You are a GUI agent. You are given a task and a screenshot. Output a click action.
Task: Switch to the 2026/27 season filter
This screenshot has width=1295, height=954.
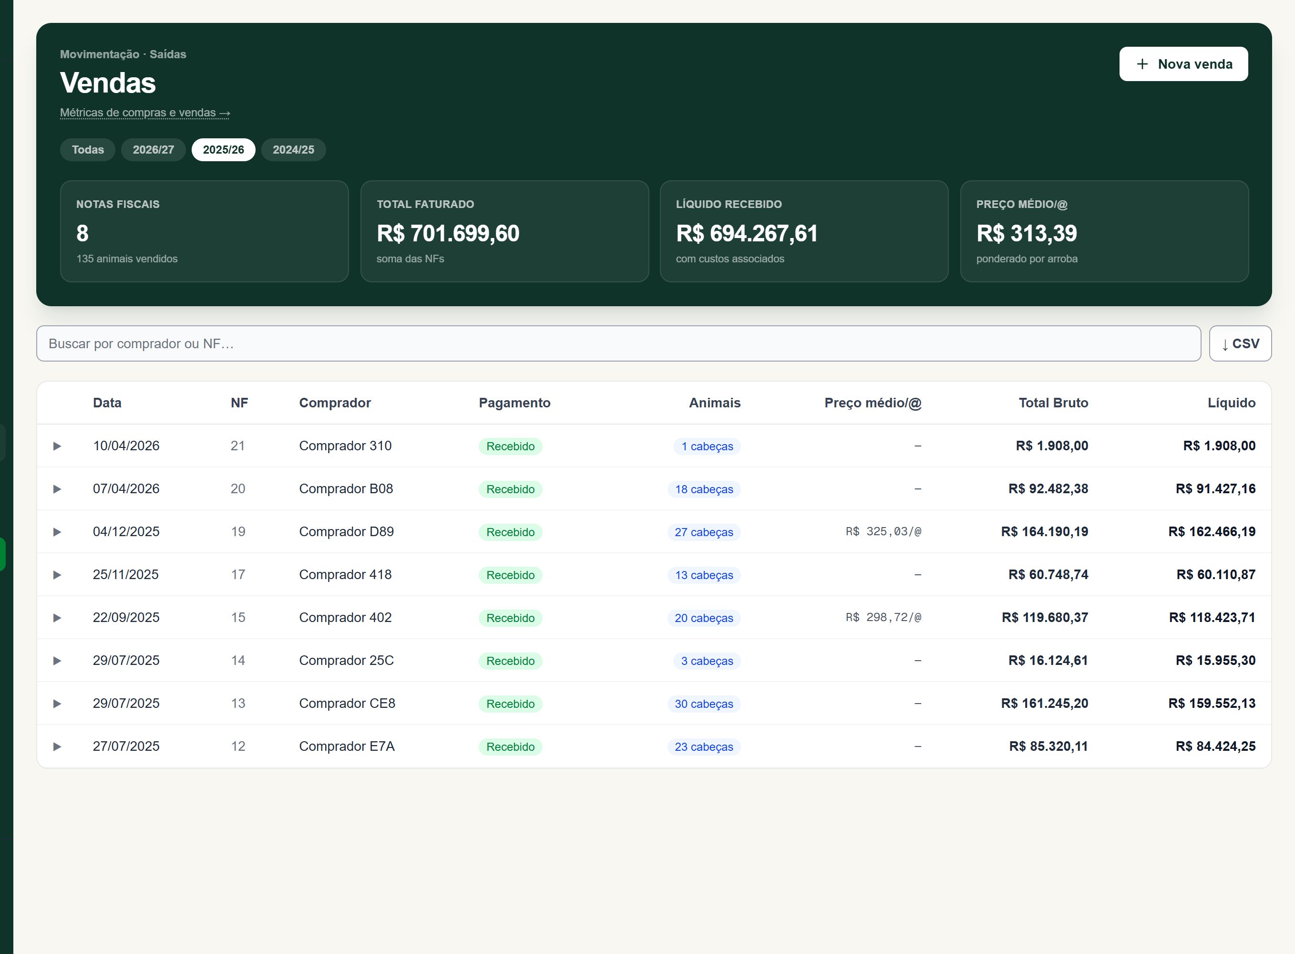(x=153, y=150)
